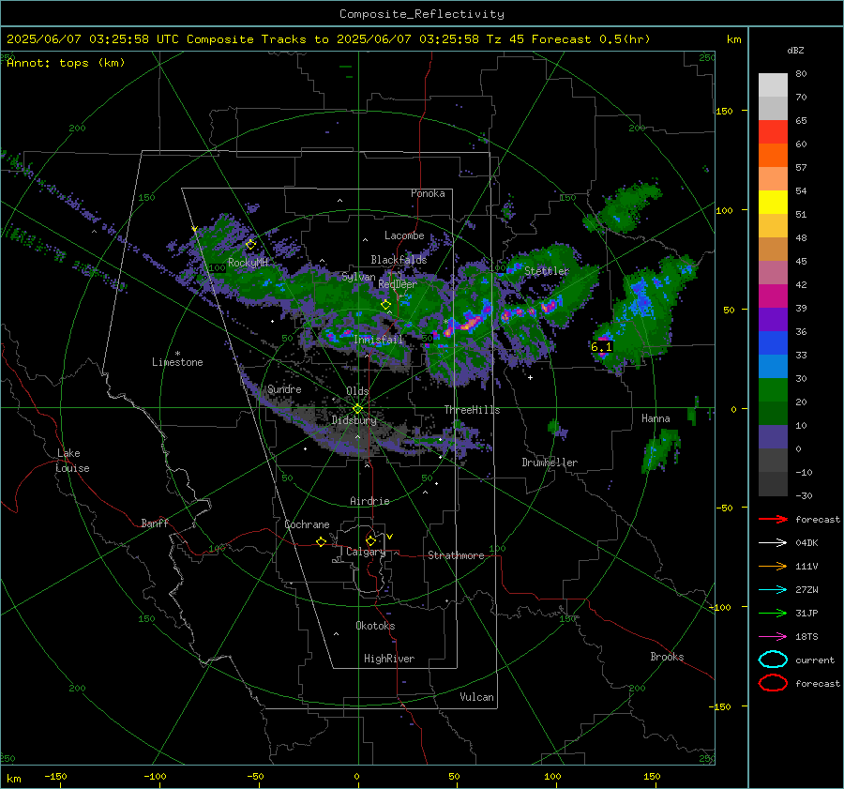Click the red forecast arrow in legend
The height and width of the screenshot is (789, 844).
click(773, 519)
